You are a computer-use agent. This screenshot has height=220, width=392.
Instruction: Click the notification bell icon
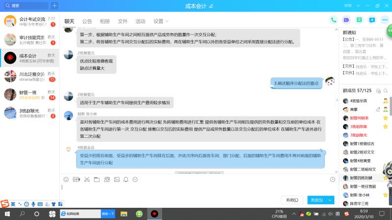pos(126,179)
